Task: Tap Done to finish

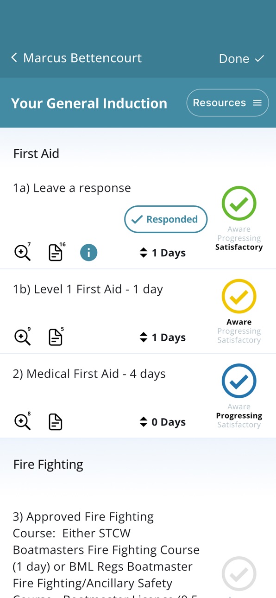Action: tap(241, 58)
